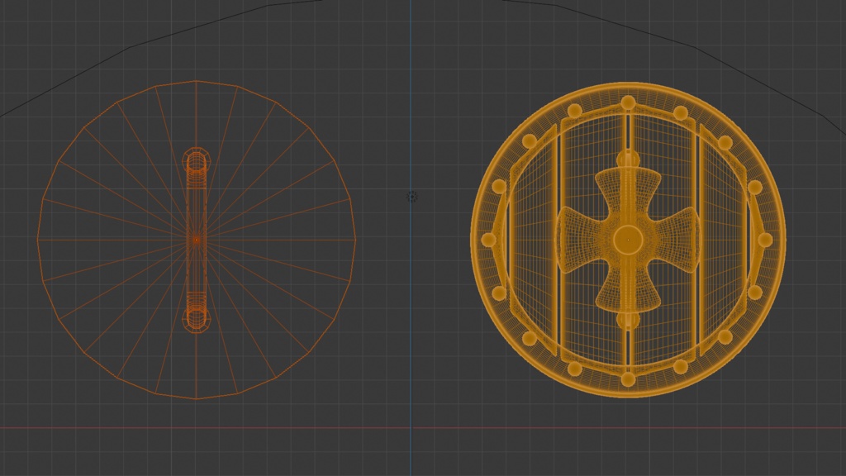Click the 3D cursor between the two meshes
The height and width of the screenshot is (476, 846).
click(x=411, y=197)
